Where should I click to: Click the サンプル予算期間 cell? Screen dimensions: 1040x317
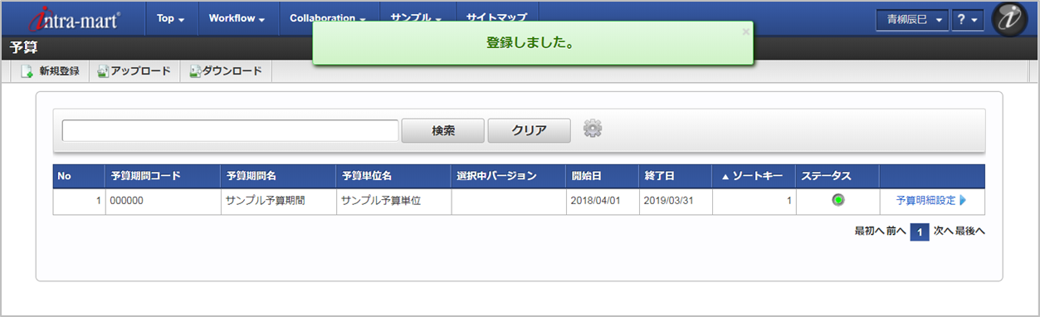(277, 201)
